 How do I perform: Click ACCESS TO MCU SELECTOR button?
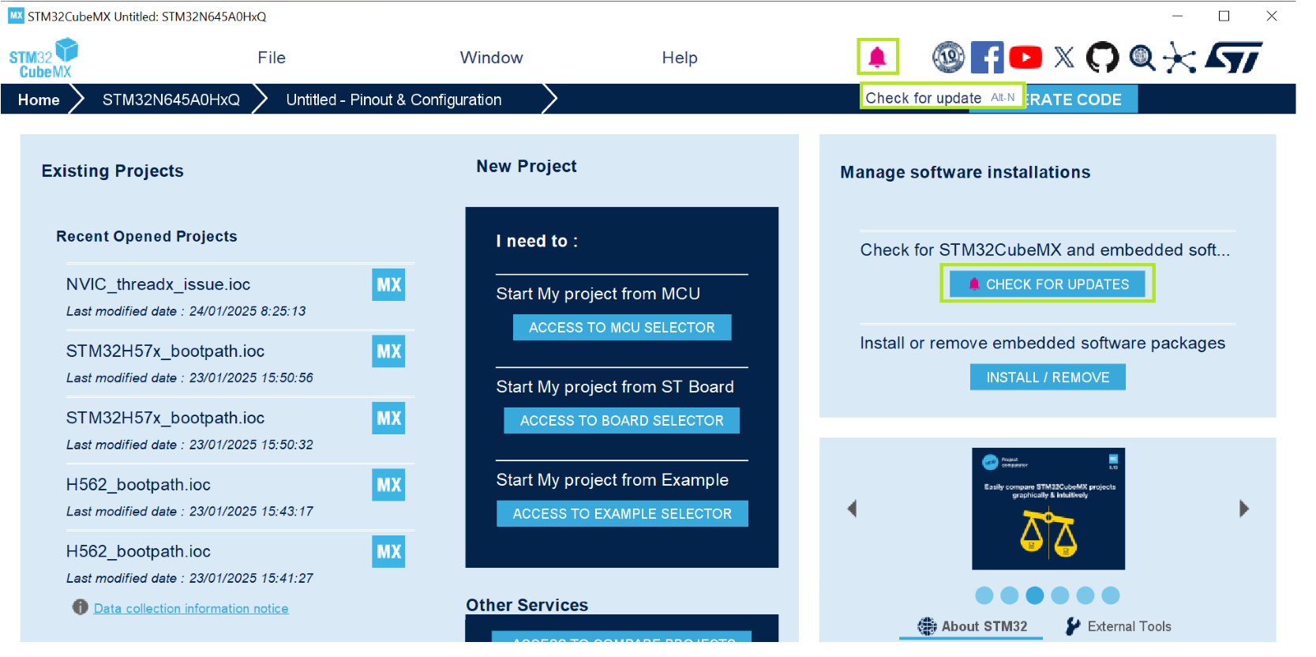(622, 328)
